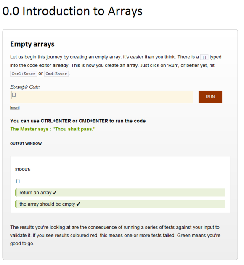Click the STDOUT label
This screenshot has height=265, width=244.
pyautogui.click(x=23, y=170)
